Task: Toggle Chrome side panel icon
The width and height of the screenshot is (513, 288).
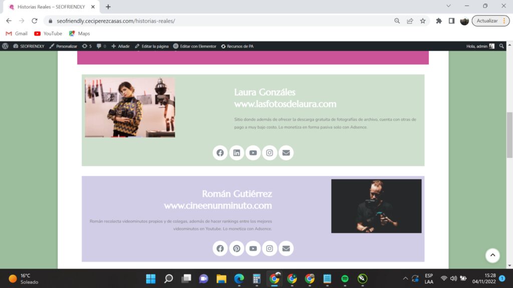Action: click(x=451, y=21)
